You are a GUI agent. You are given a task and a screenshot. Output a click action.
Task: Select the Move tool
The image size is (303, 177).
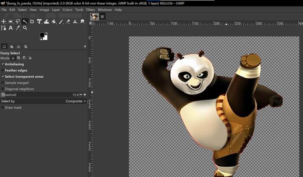click(x=4, y=22)
